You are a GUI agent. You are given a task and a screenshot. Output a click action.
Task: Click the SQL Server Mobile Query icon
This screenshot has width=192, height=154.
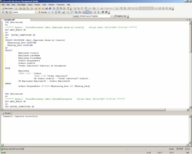click(31, 8)
